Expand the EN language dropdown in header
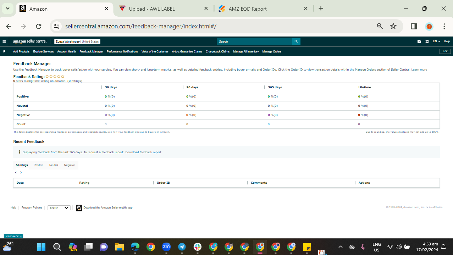The height and width of the screenshot is (255, 453). (436, 41)
